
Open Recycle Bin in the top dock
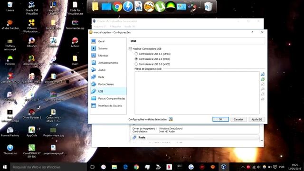click(208, 7)
